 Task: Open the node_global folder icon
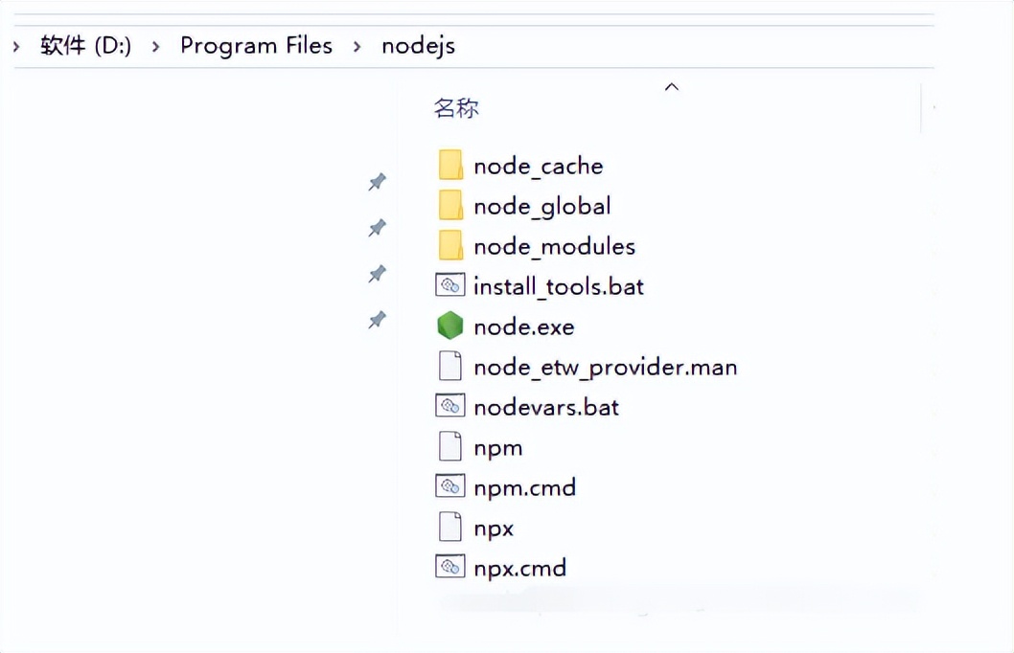[450, 206]
